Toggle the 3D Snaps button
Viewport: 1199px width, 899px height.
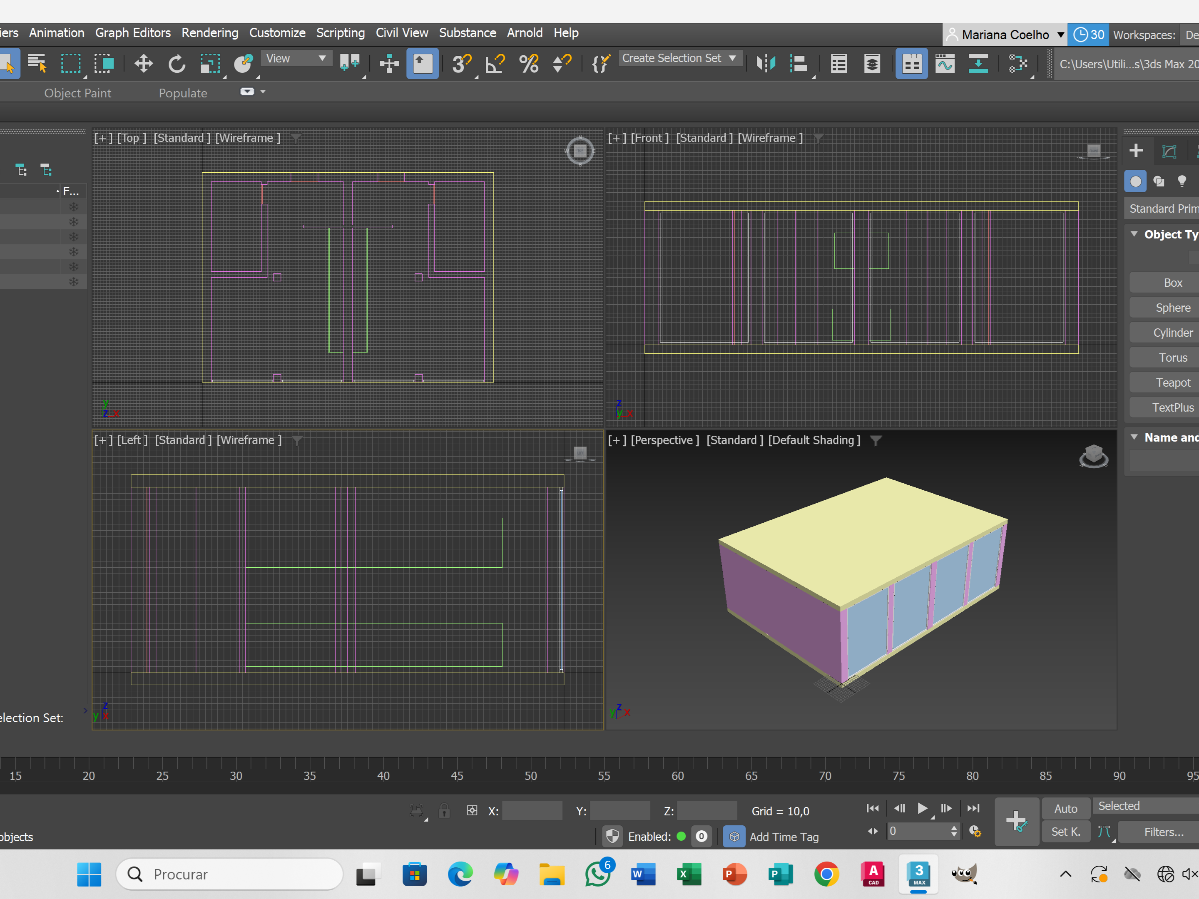pos(461,64)
